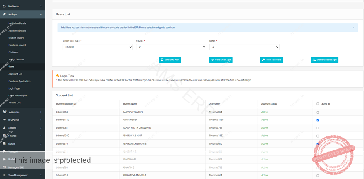Open Visitors List page
The width and height of the screenshot is (364, 179).
(x=14, y=103)
